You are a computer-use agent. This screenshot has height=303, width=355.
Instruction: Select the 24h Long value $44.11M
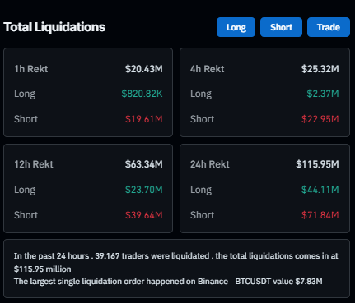coord(320,190)
